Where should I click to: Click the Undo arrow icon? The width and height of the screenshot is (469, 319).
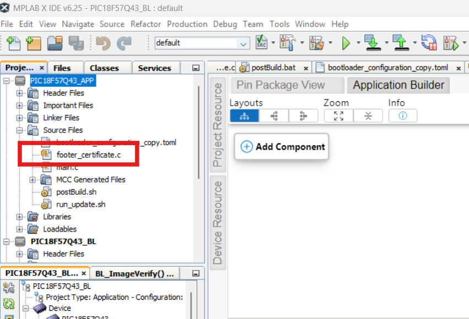tap(103, 43)
